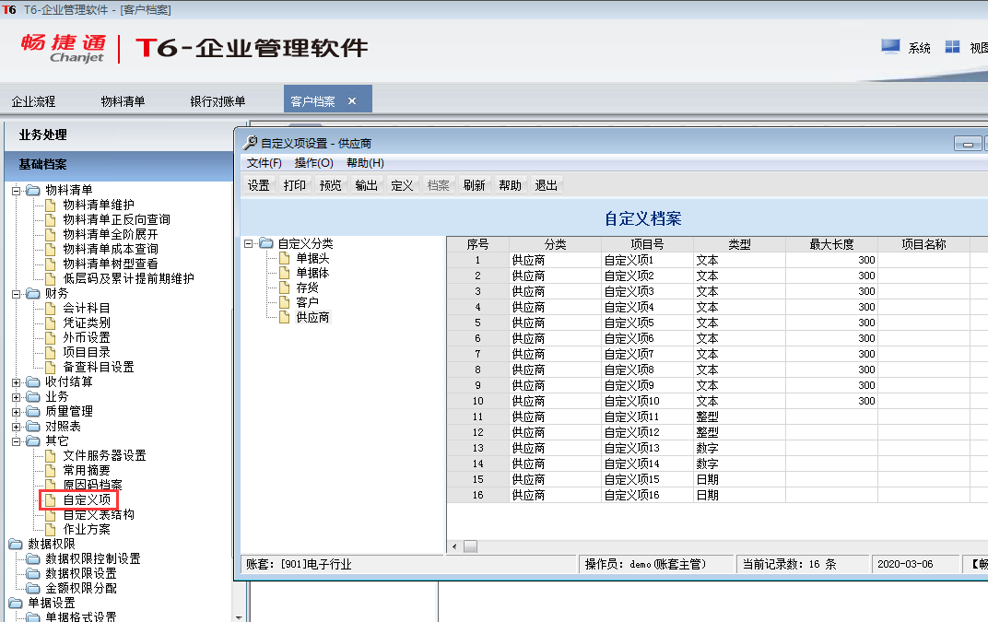
Task: Select row 16 自定义项16 cell
Action: (x=648, y=496)
